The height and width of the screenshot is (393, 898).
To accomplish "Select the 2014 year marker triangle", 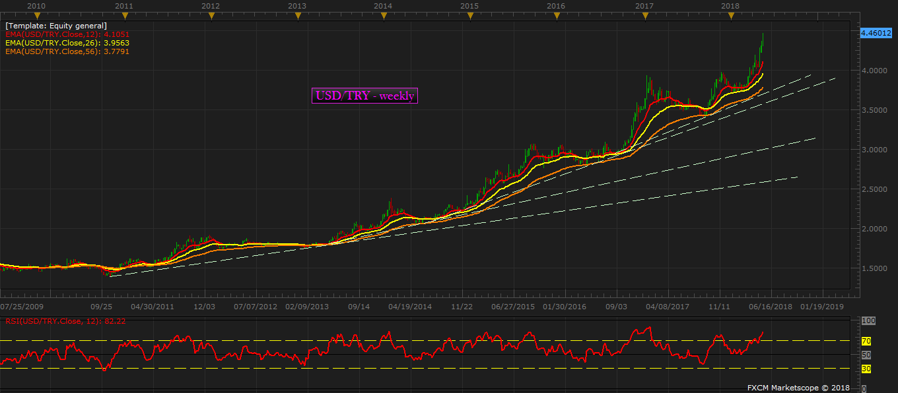I will tap(384, 16).
